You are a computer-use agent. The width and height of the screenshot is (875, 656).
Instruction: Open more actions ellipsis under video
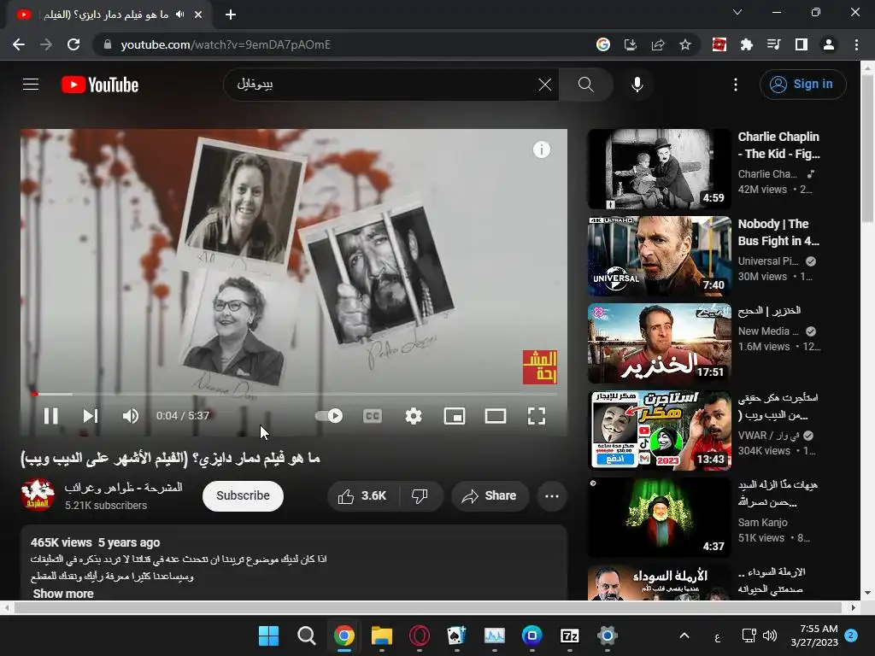click(x=552, y=495)
